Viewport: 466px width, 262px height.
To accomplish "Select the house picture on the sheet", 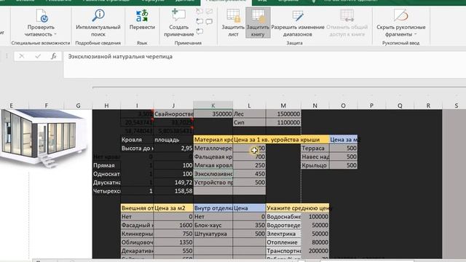I will point(44,138).
